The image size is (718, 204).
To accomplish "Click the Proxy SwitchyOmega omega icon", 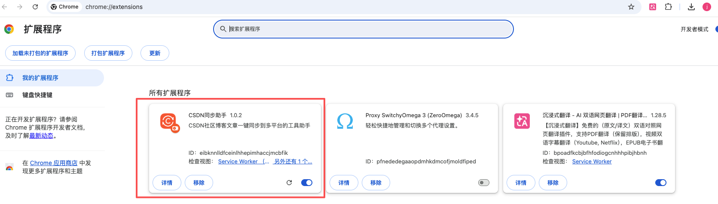I will pyautogui.click(x=345, y=121).
